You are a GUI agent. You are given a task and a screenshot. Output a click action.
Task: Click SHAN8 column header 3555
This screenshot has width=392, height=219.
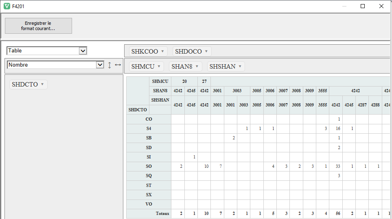point(322,91)
